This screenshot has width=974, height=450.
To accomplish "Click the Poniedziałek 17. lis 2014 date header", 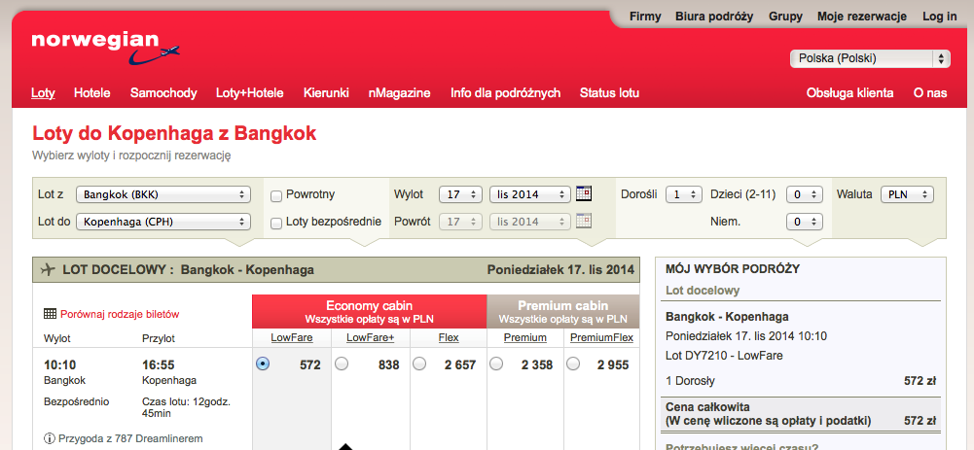I will point(560,270).
